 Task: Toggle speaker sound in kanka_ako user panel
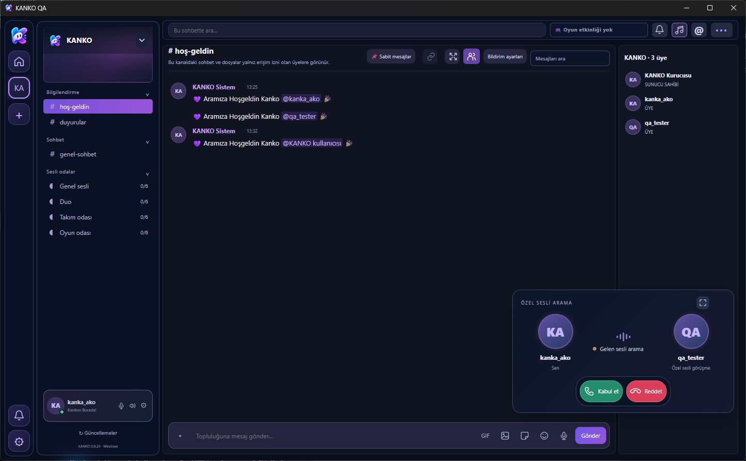point(133,406)
